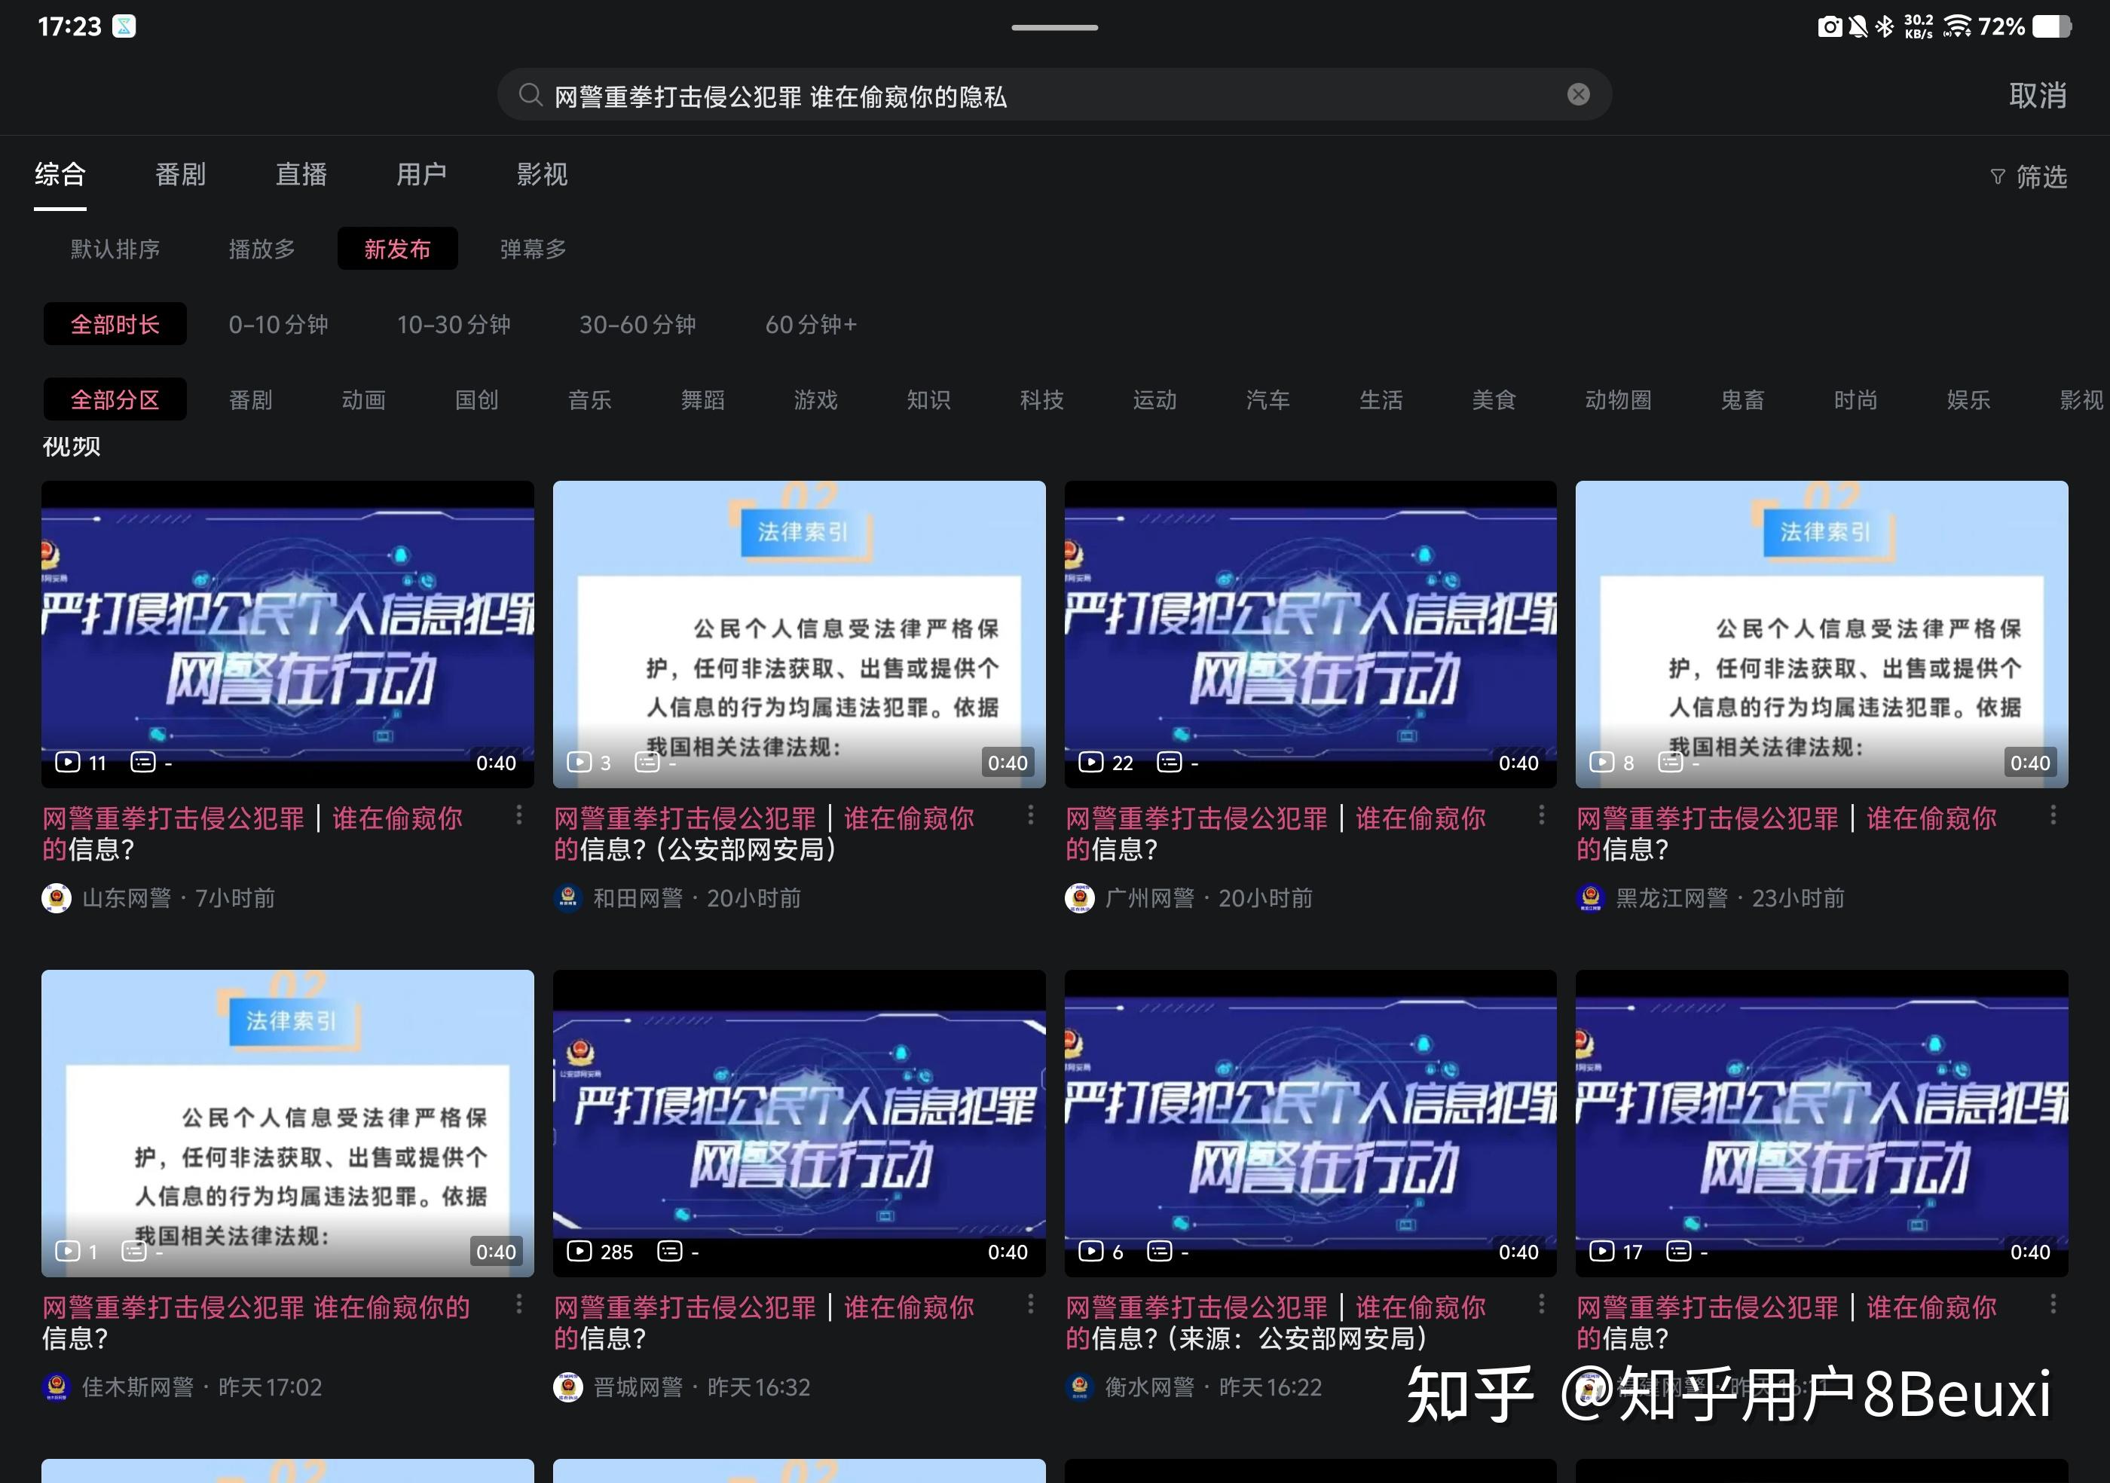Switch to 番剧 tab
Screen dimensions: 2110x1483
pos(181,175)
